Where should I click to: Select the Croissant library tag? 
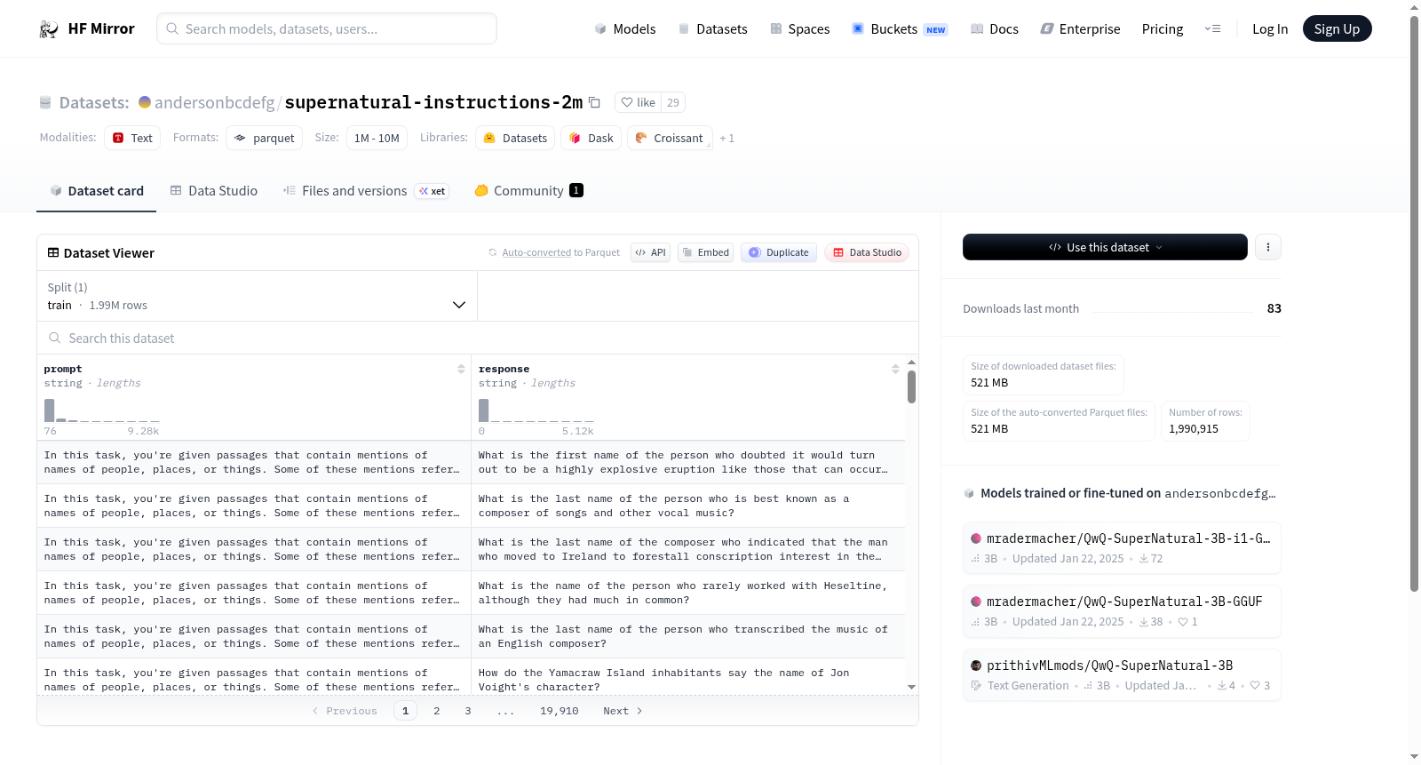coord(670,138)
